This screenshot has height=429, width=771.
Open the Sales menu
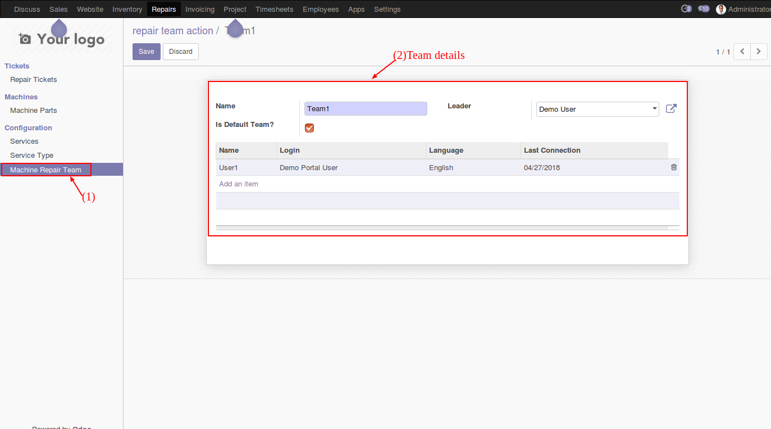click(x=58, y=9)
